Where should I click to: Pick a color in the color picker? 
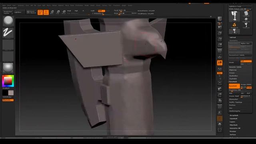point(8,81)
